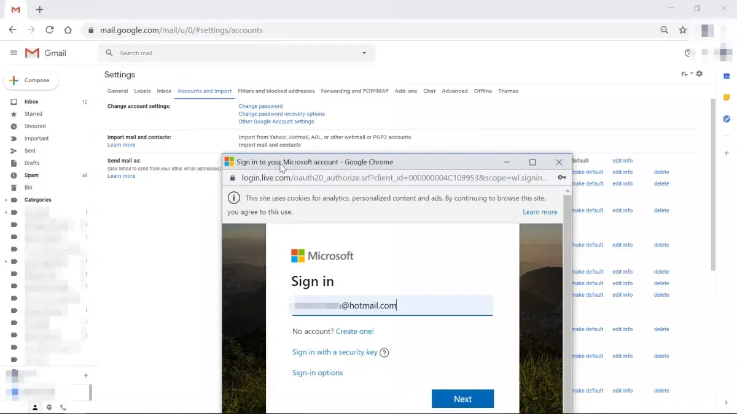The image size is (737, 414).
Task: Open Google Keep in the side panel
Action: coord(727,98)
